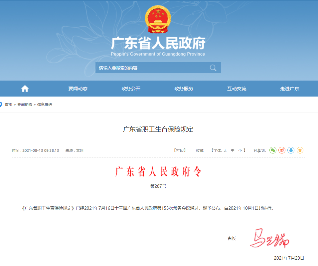318x266 pixels.
Task: Set font size to medium (中)
Action: pyautogui.click(x=233, y=150)
